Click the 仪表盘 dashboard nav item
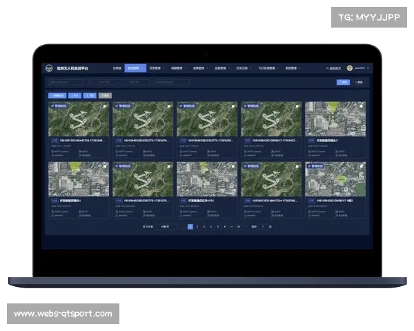Image resolution: width=414 pixels, height=331 pixels. point(117,68)
